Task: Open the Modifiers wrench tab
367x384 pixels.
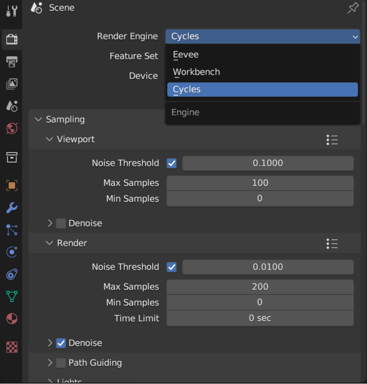Action: click(11, 207)
